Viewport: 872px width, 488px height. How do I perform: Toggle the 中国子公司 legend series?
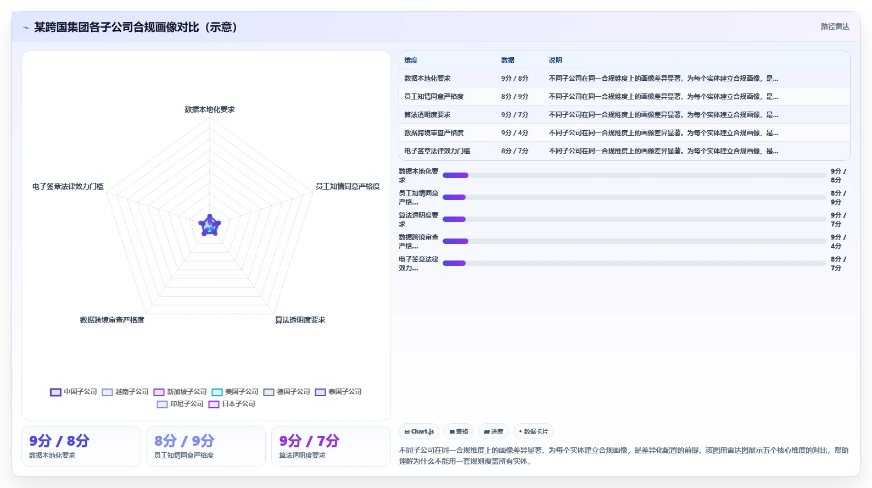(74, 392)
